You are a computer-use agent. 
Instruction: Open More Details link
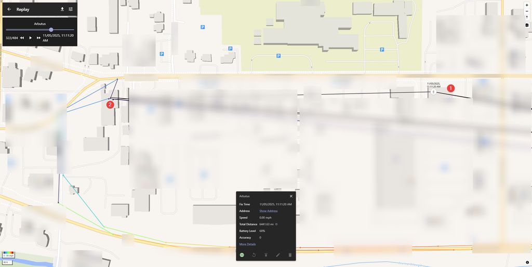tap(247, 244)
